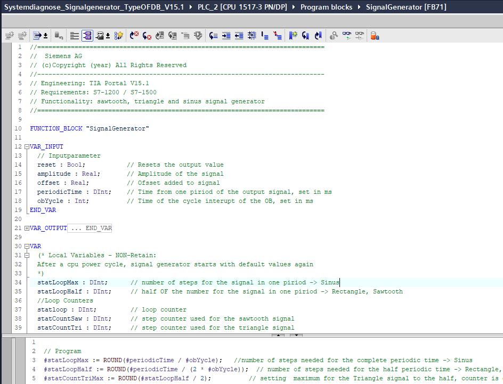The width and height of the screenshot is (503, 384).
Task: Click the favorites star list icon
Action: pos(119,36)
